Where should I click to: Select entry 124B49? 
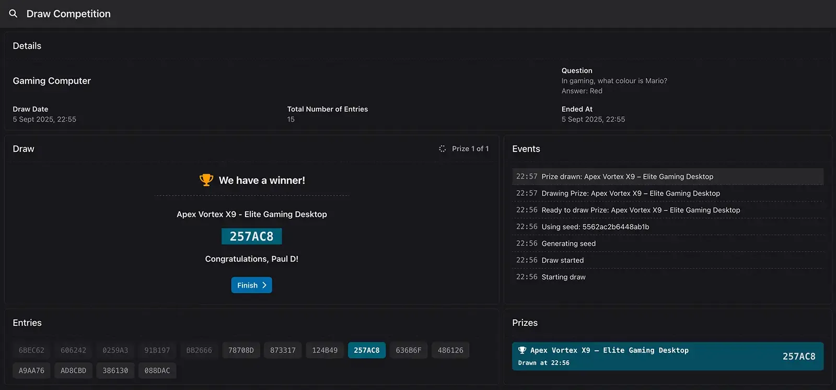point(325,350)
